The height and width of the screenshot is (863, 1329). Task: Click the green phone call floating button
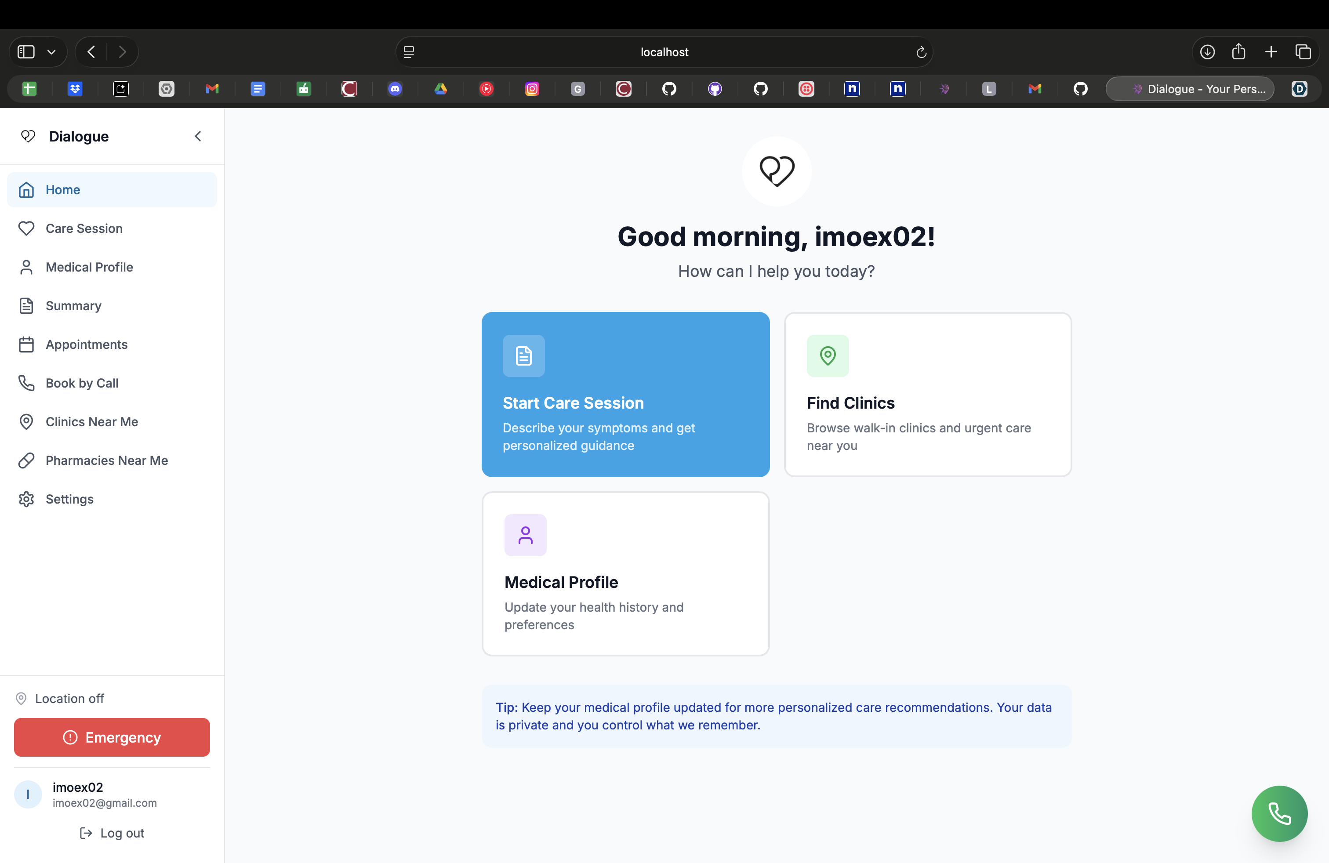pyautogui.click(x=1279, y=813)
